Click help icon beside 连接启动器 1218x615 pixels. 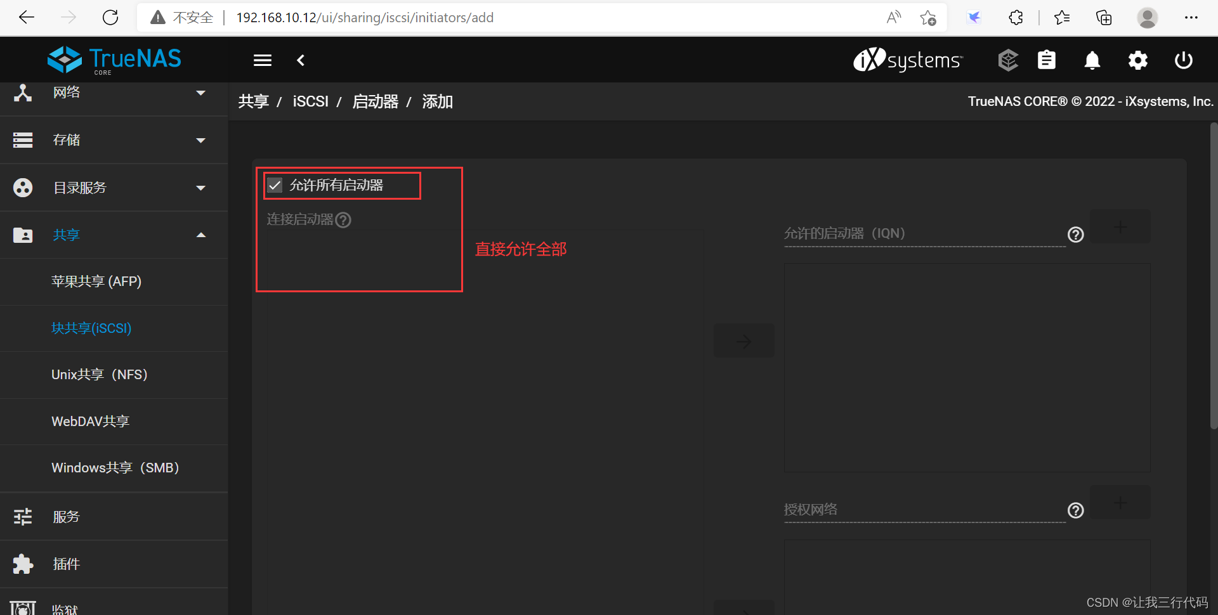click(343, 220)
